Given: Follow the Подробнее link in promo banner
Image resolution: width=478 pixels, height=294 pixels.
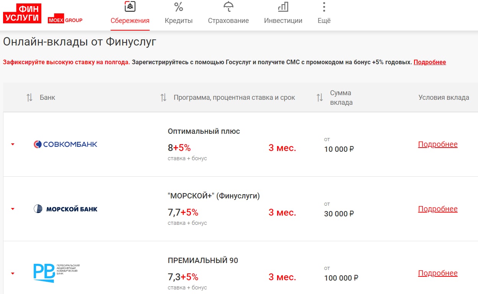Looking at the screenshot, I should [430, 62].
